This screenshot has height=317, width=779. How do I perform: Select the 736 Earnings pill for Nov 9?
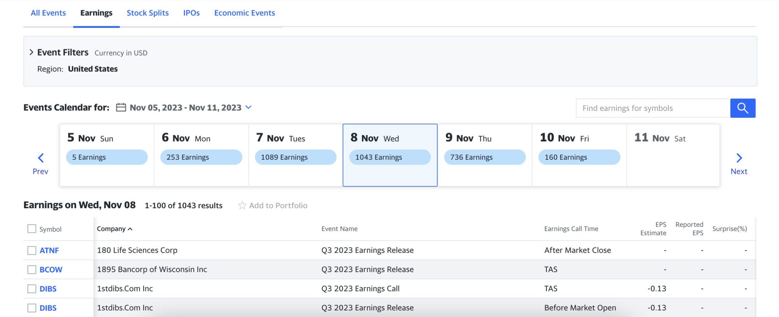[x=485, y=157]
